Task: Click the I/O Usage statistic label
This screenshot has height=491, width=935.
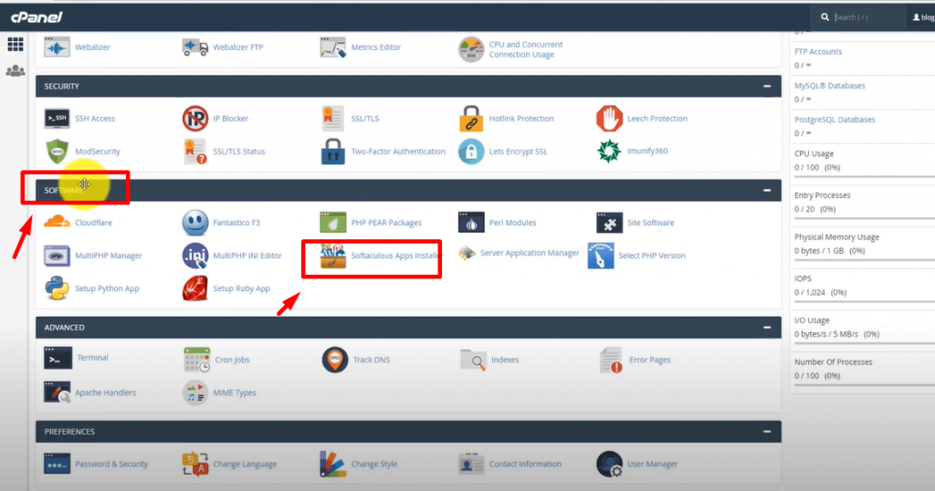Action: pos(812,320)
